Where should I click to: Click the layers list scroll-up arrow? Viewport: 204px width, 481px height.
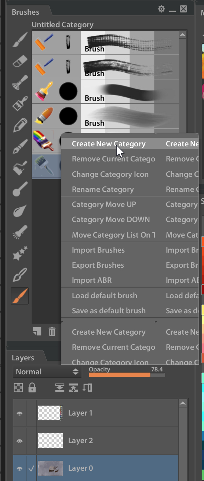[183, 404]
